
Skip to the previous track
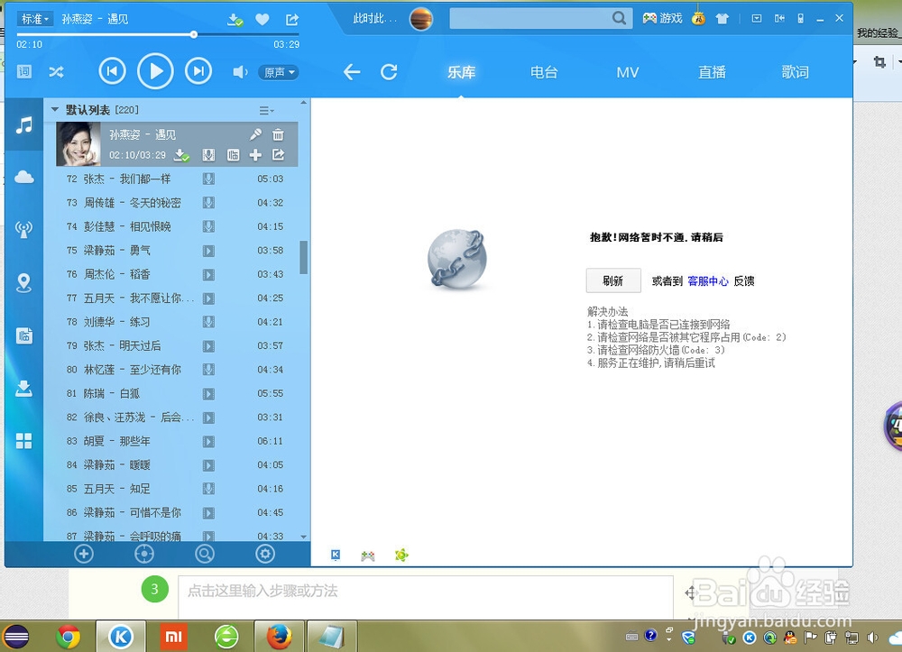112,71
